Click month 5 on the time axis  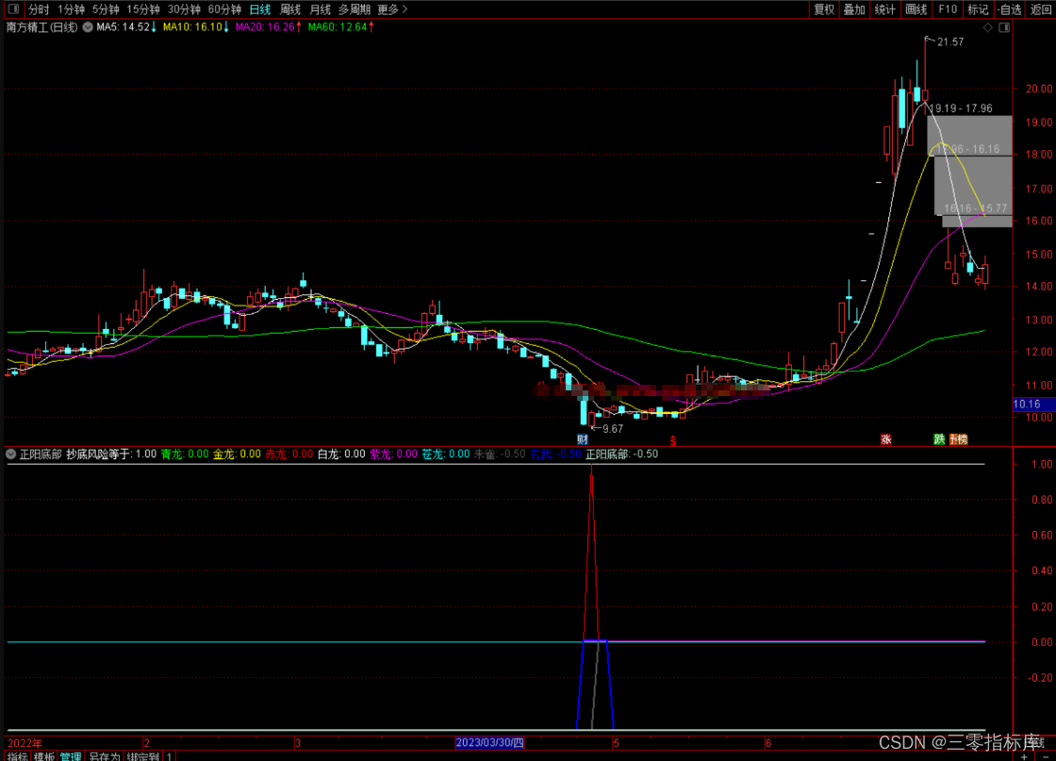coord(616,743)
